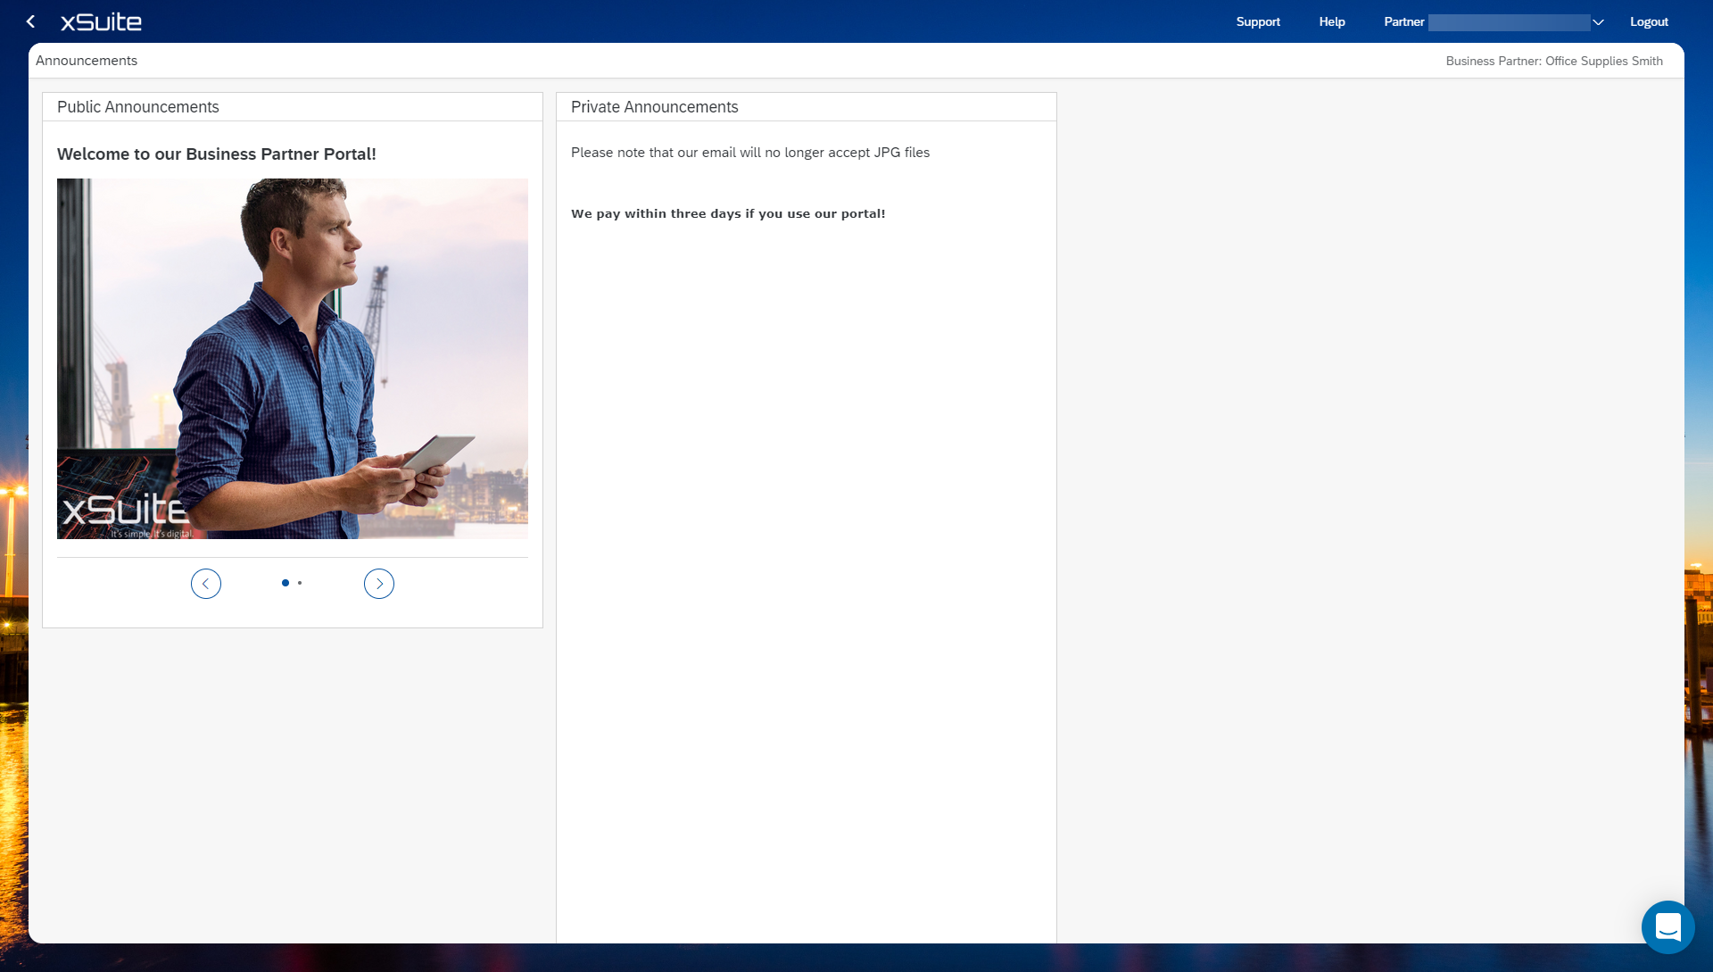Click the JPG files announcement text
The height and width of the screenshot is (972, 1713).
coord(750,153)
